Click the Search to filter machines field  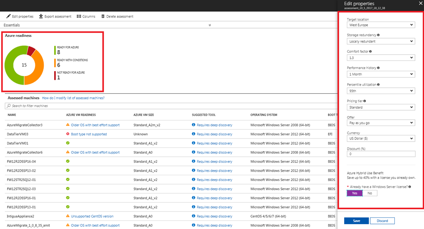(171, 106)
